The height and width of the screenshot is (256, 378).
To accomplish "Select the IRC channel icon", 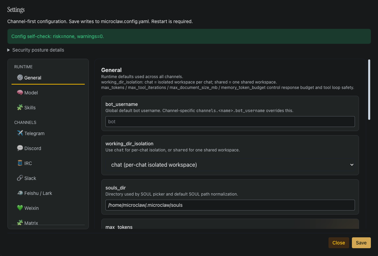I will click(x=20, y=163).
